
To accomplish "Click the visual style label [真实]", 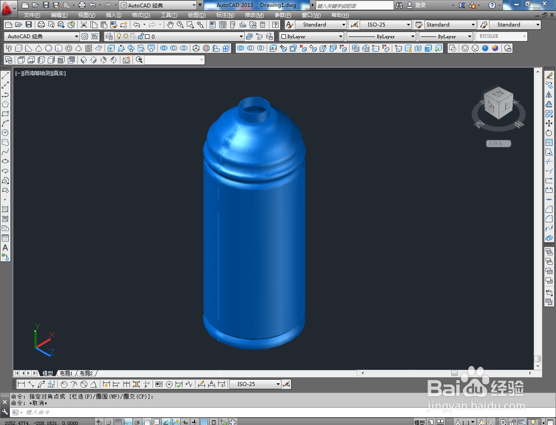I will pyautogui.click(x=60, y=73).
